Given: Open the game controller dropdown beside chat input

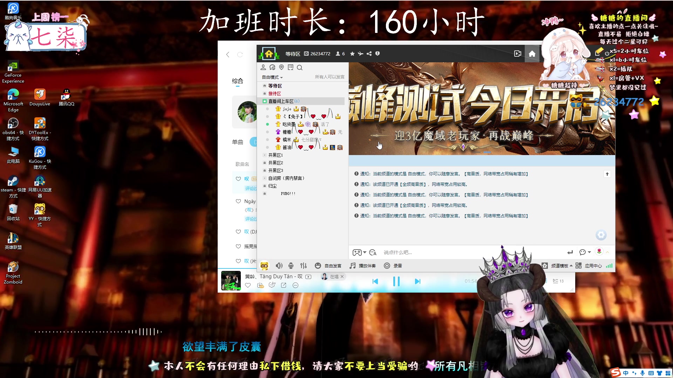Looking at the screenshot, I should click(x=359, y=252).
